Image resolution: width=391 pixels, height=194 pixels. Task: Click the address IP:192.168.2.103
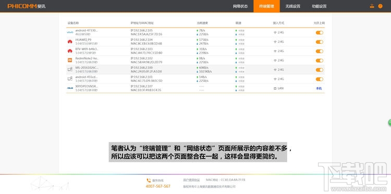coord(142,49)
